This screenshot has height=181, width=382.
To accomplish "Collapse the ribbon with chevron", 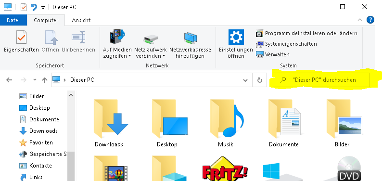I will pyautogui.click(x=359, y=20).
